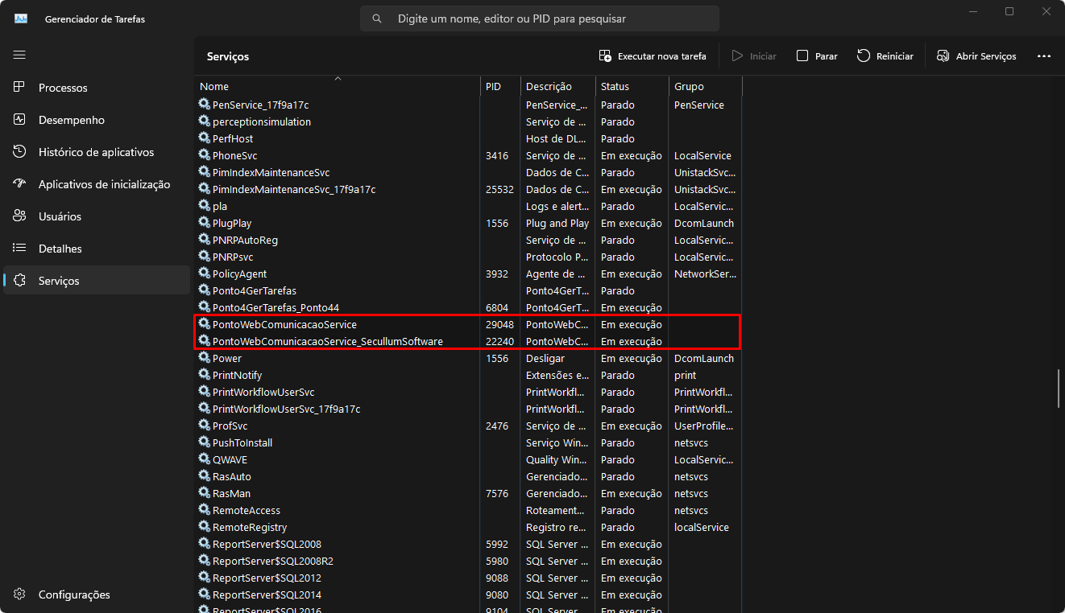Open the Processos page icon

click(20, 88)
